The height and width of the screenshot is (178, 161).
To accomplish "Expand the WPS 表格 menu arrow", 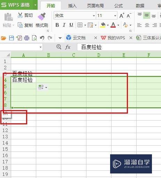I will [x=35, y=5].
